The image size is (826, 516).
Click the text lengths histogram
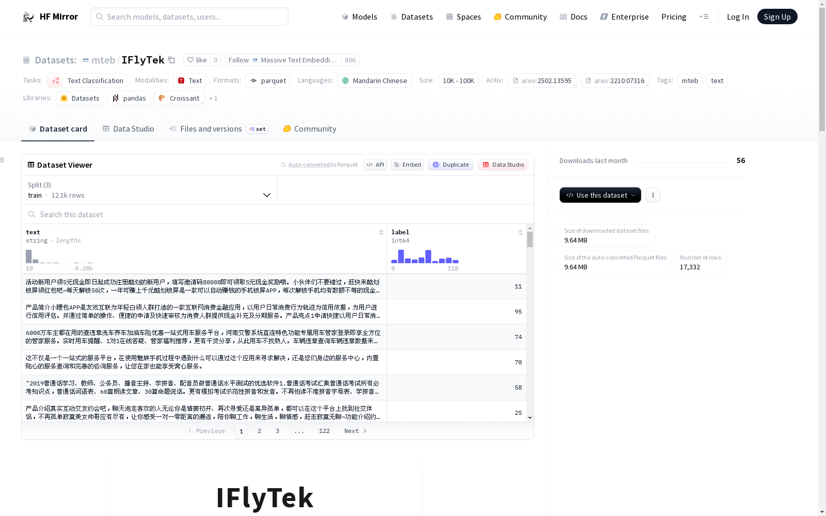click(59, 256)
